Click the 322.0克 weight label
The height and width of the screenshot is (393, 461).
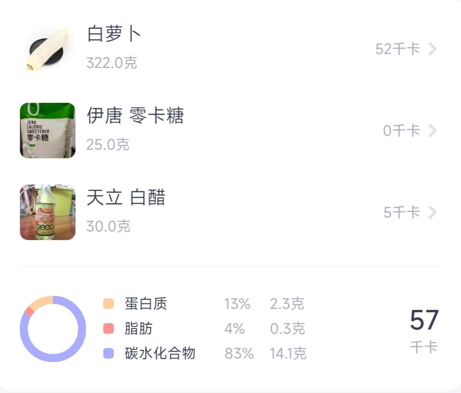(112, 63)
